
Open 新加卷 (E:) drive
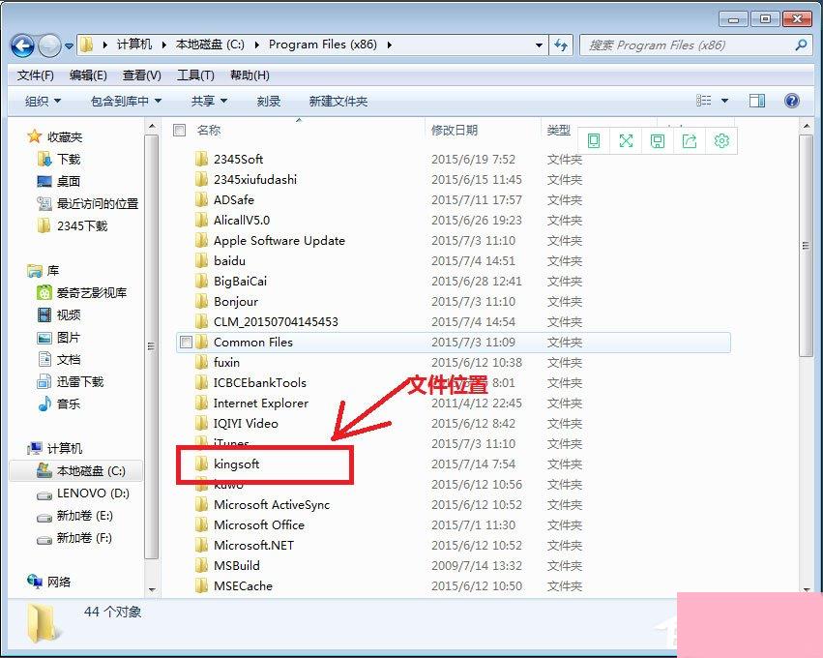pyautogui.click(x=75, y=515)
